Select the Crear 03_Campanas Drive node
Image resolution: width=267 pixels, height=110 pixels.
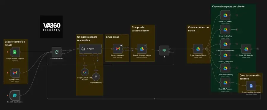[225, 55]
